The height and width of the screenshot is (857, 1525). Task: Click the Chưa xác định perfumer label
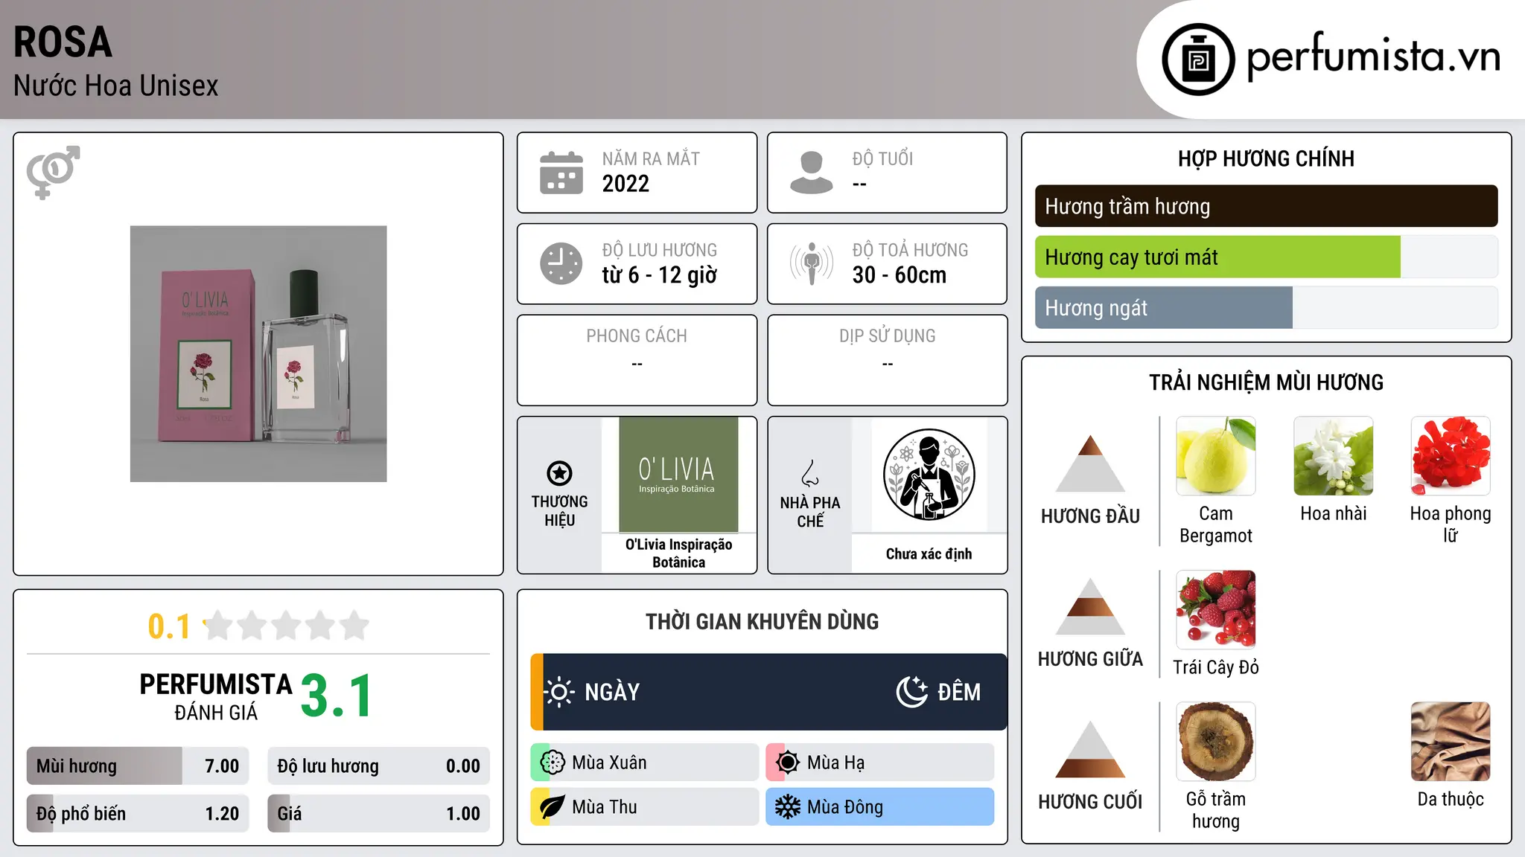(929, 554)
